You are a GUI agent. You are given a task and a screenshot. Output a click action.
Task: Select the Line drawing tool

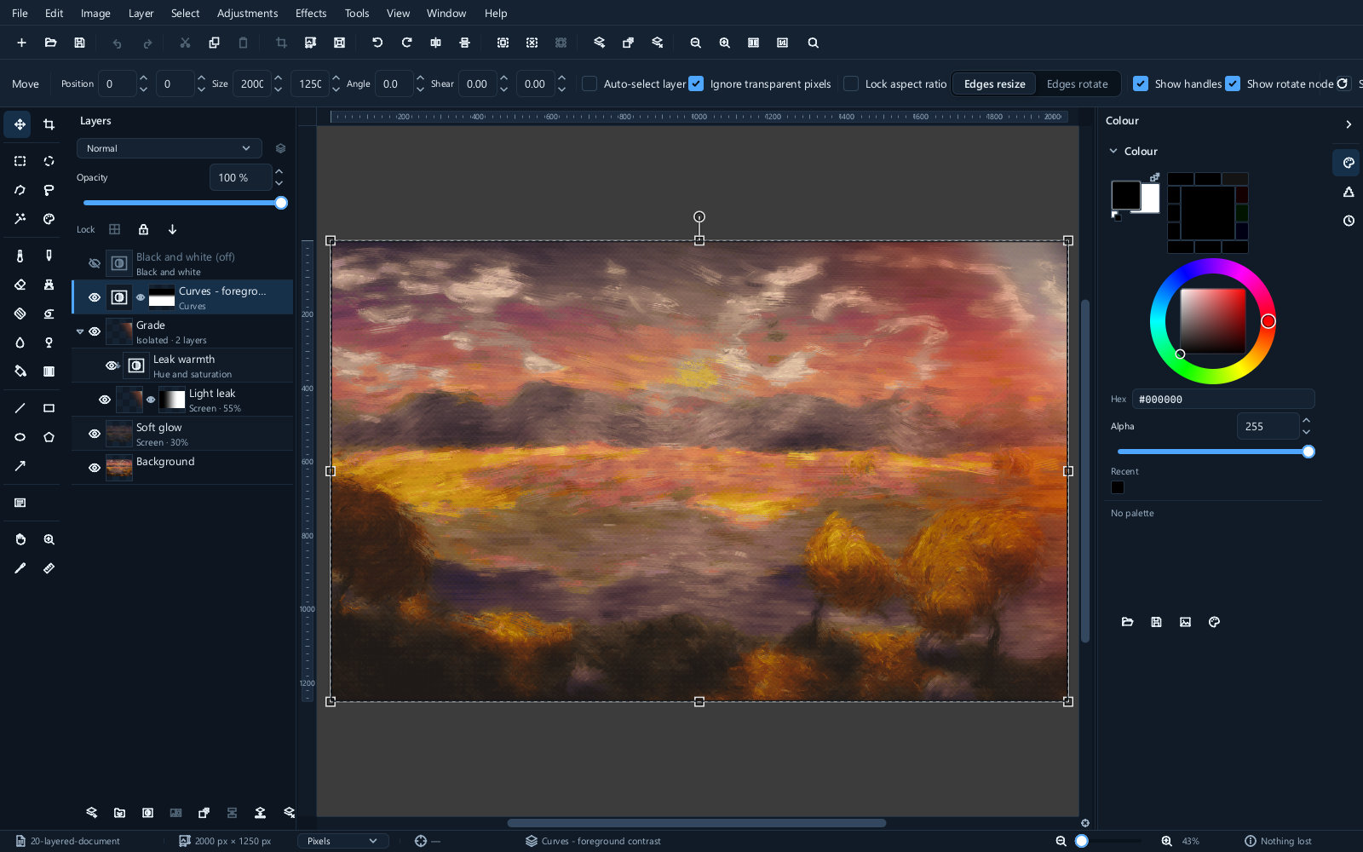click(x=20, y=408)
